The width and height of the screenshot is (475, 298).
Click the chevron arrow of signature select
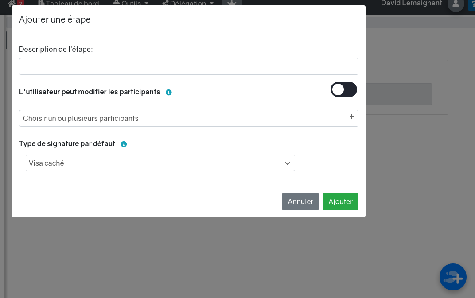[288, 163]
